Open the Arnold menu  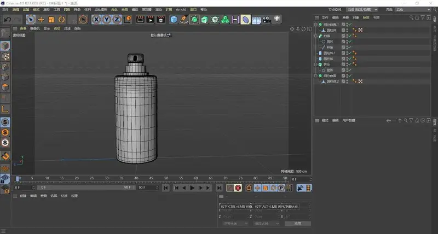pyautogui.click(x=181, y=9)
